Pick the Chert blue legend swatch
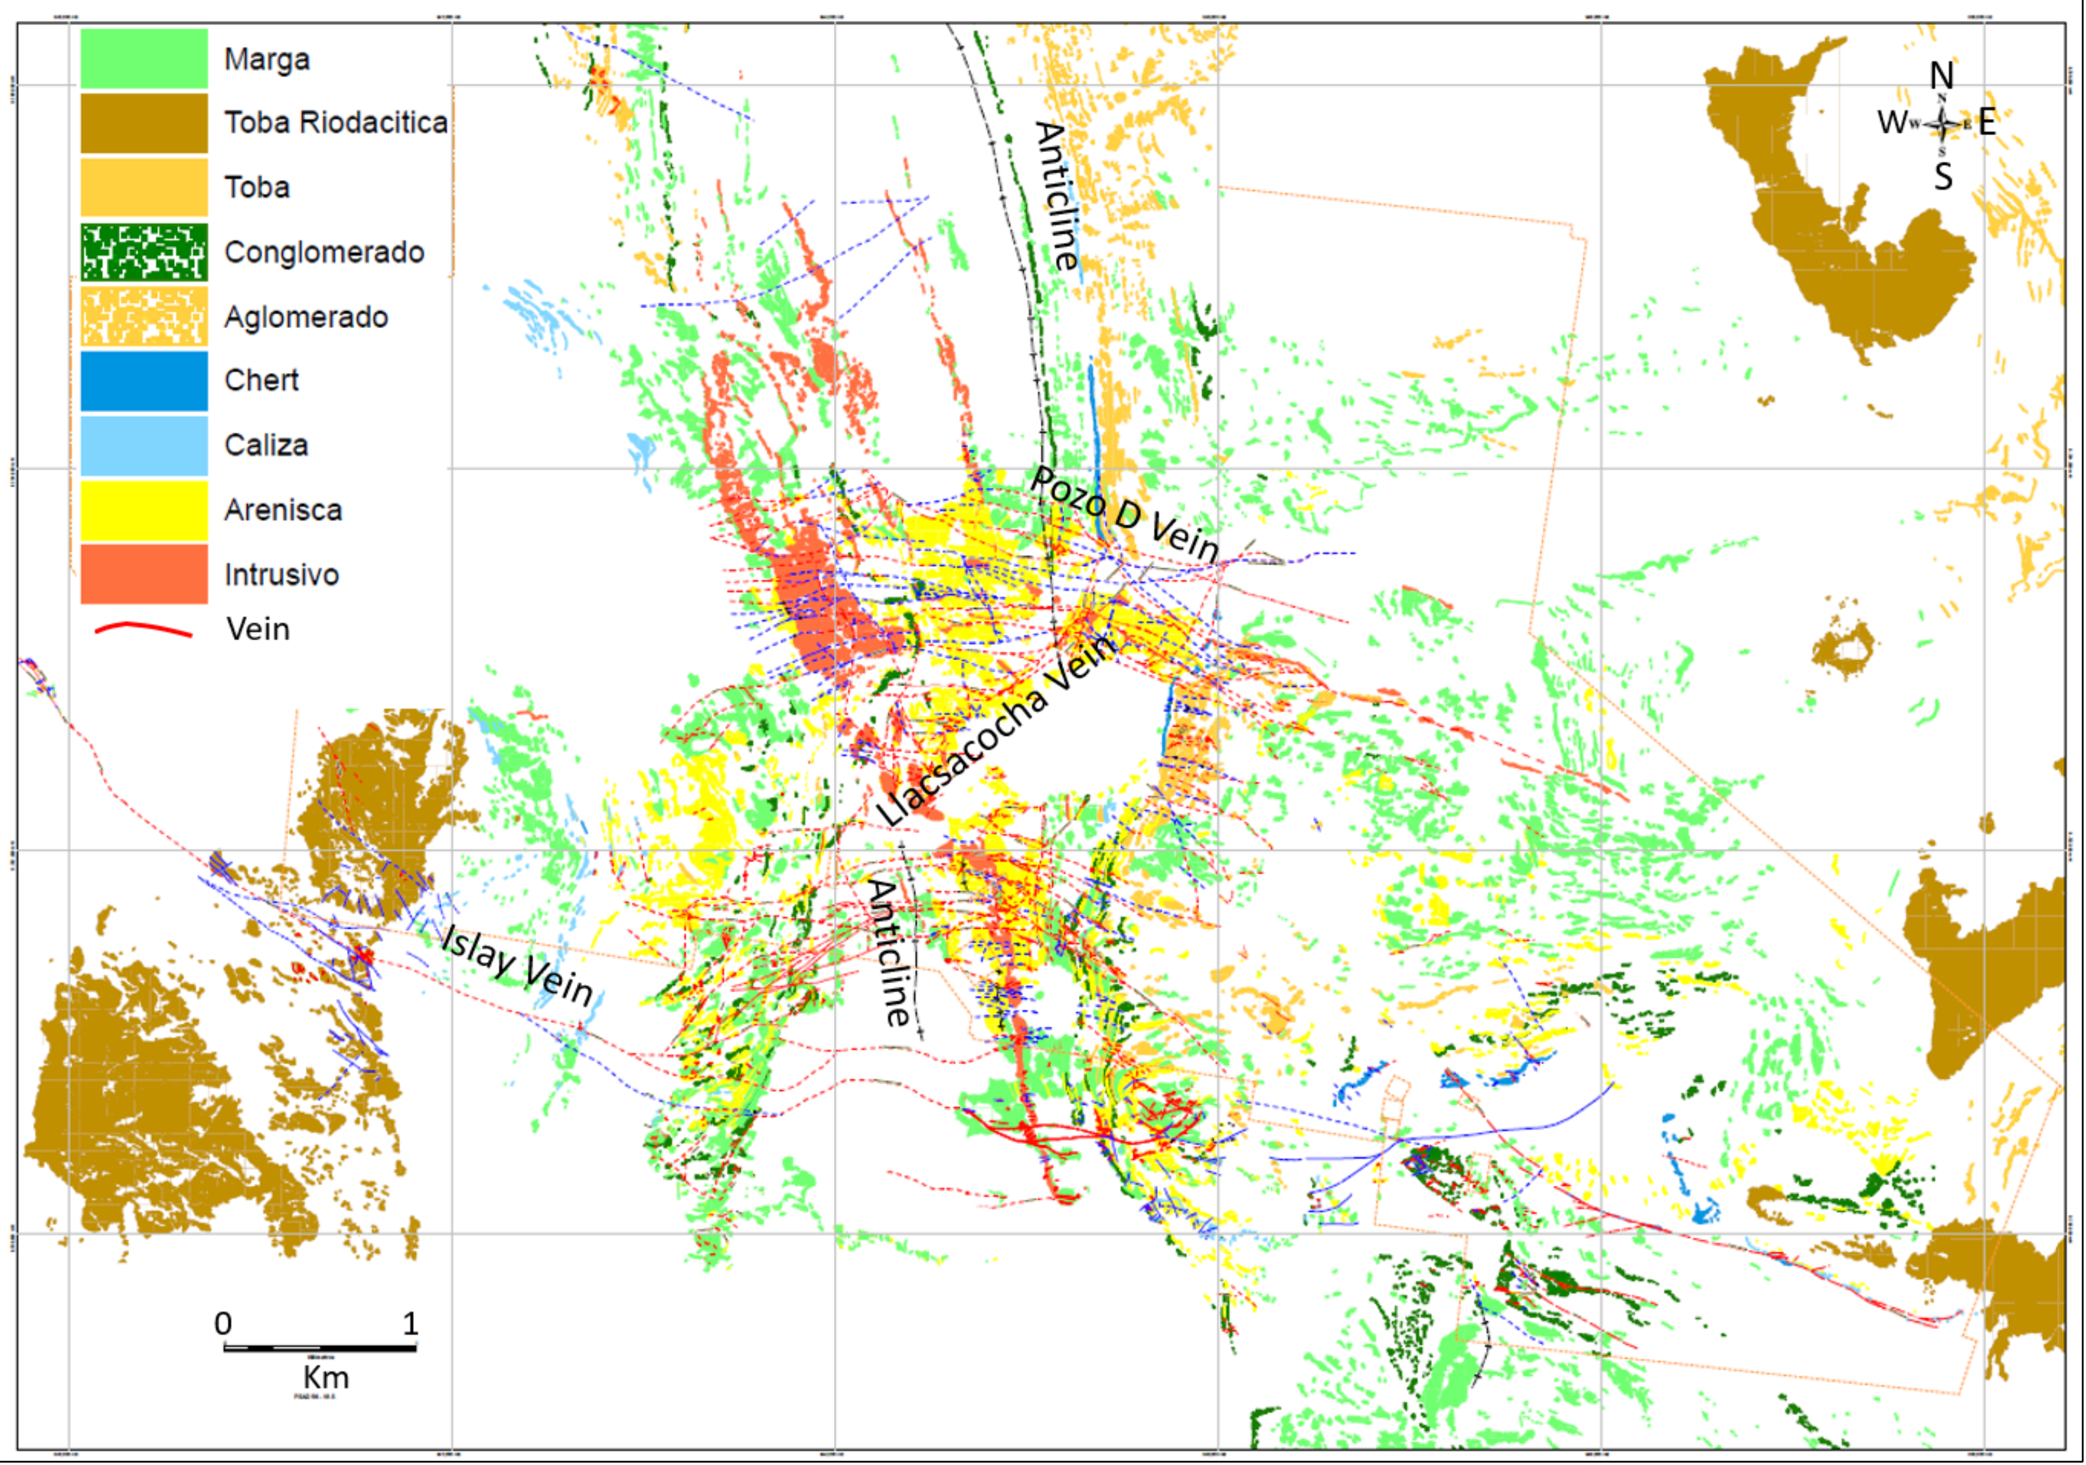The image size is (2086, 1465). coord(144,381)
